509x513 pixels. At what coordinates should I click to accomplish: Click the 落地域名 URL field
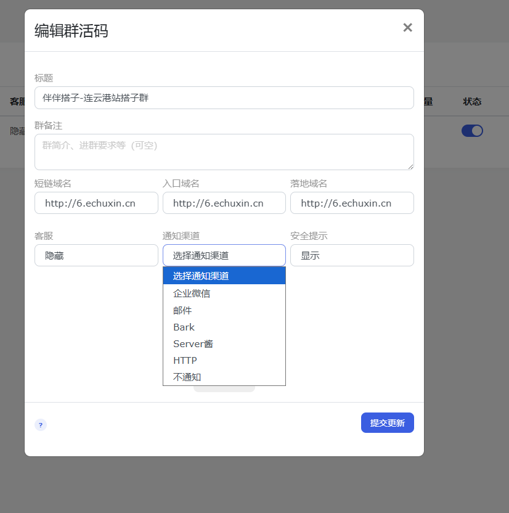(x=352, y=203)
